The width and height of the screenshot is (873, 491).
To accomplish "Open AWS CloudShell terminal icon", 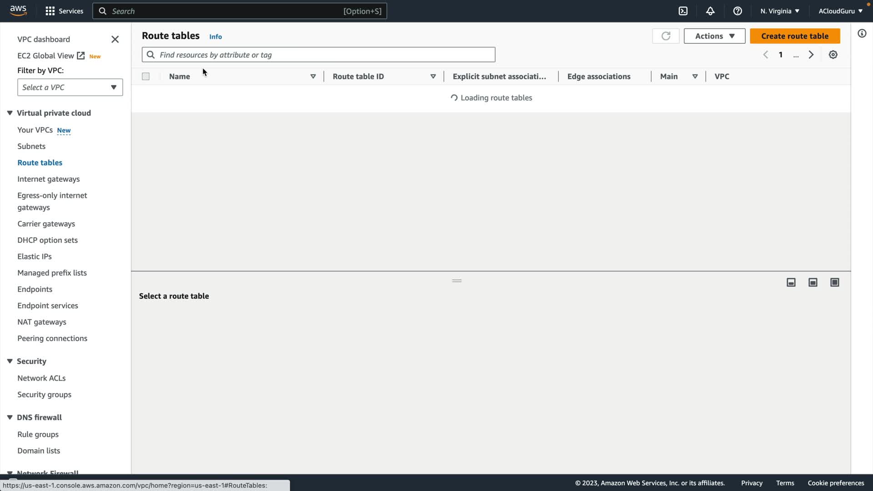I will [x=683, y=11].
